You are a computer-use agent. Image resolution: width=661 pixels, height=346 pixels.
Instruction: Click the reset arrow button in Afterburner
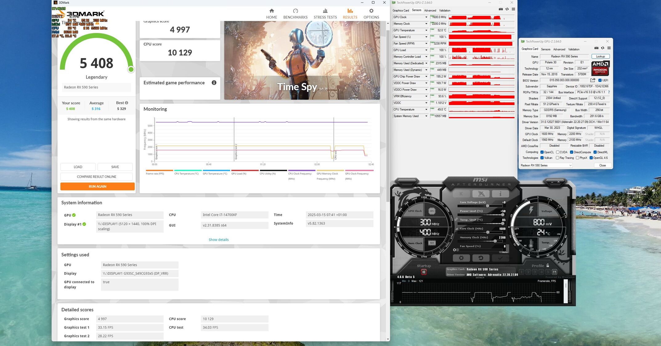(x=481, y=258)
